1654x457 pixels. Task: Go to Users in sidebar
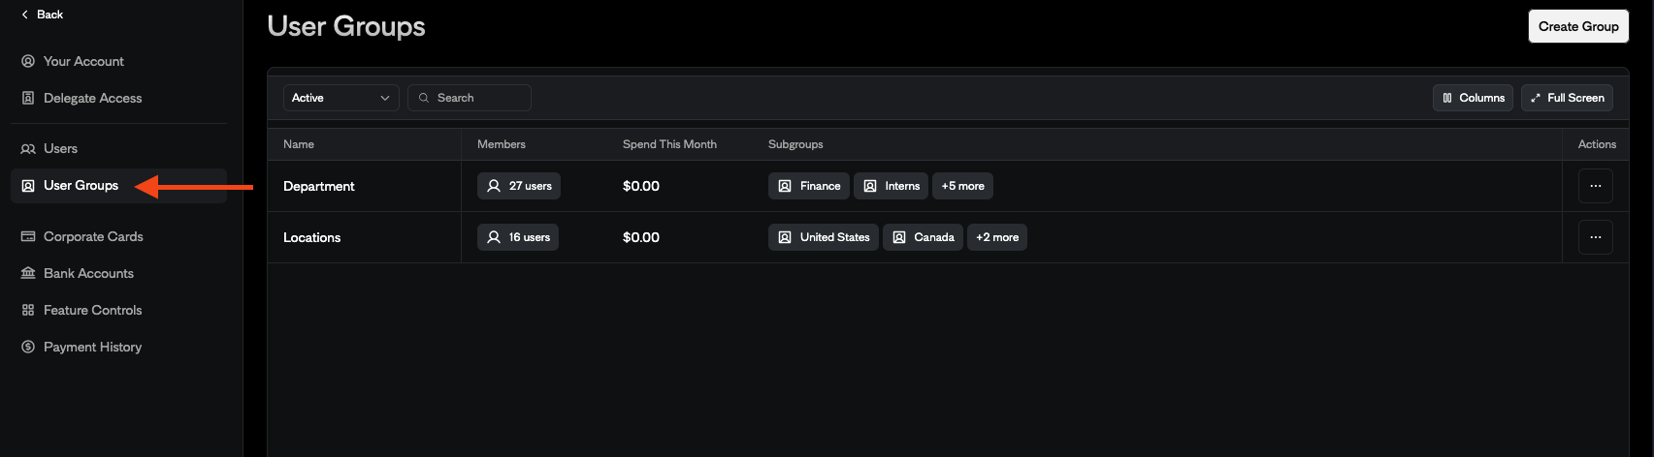pyautogui.click(x=60, y=148)
